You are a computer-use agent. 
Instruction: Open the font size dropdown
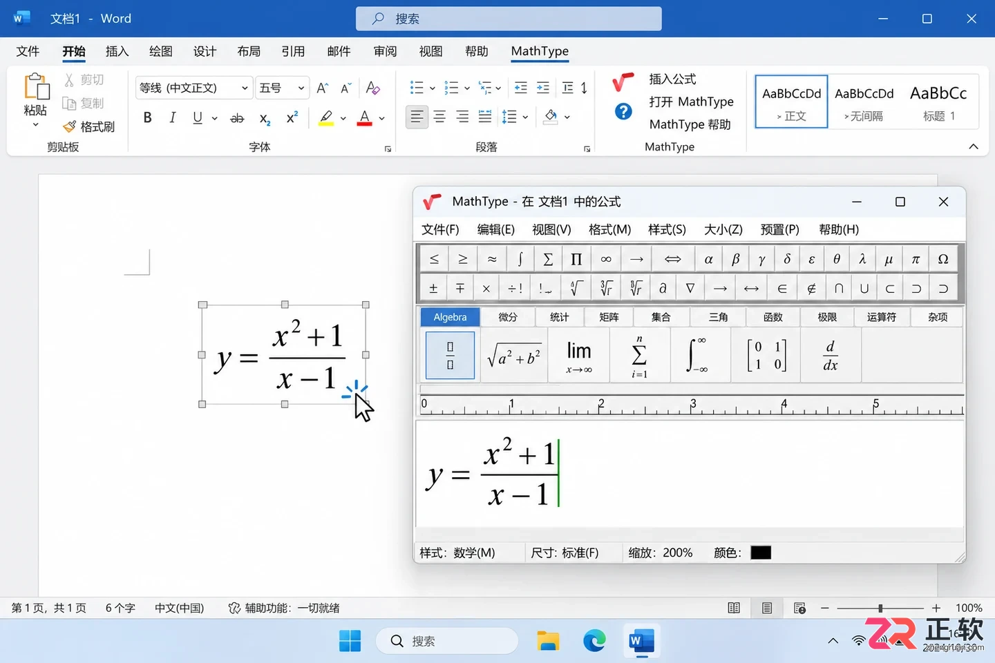301,88
